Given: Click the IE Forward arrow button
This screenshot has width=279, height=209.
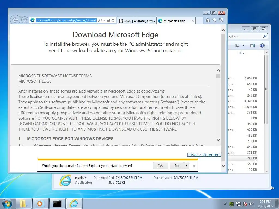Looking at the screenshot, I should pyautogui.click(x=25, y=20).
